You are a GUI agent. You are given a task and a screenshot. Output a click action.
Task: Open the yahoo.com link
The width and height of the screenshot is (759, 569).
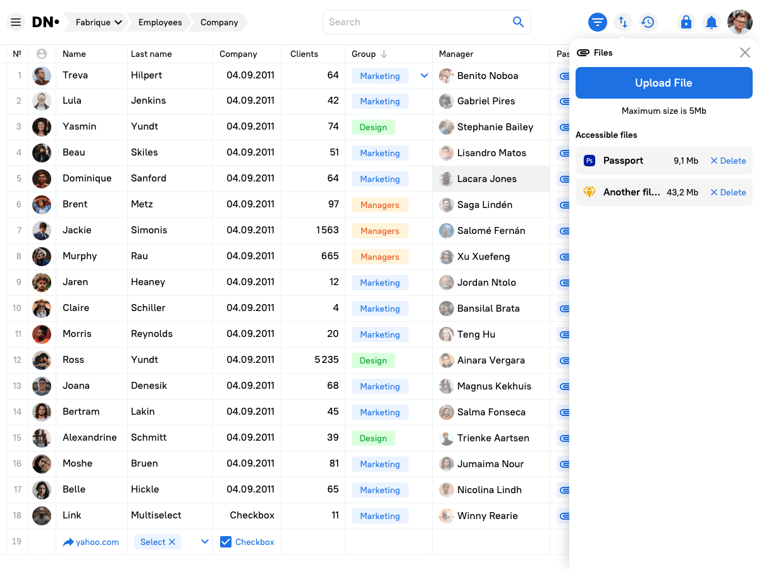pos(97,542)
